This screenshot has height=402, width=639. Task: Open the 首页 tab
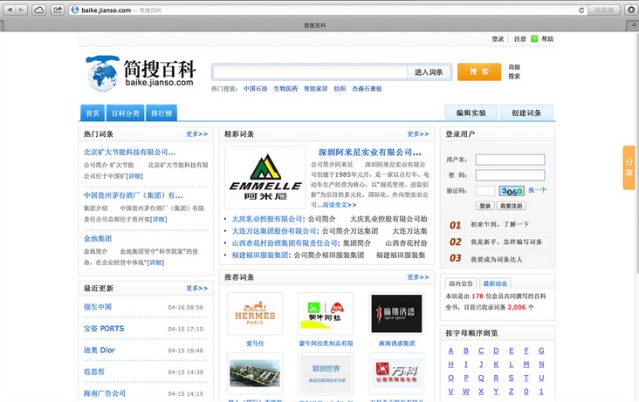pos(93,112)
